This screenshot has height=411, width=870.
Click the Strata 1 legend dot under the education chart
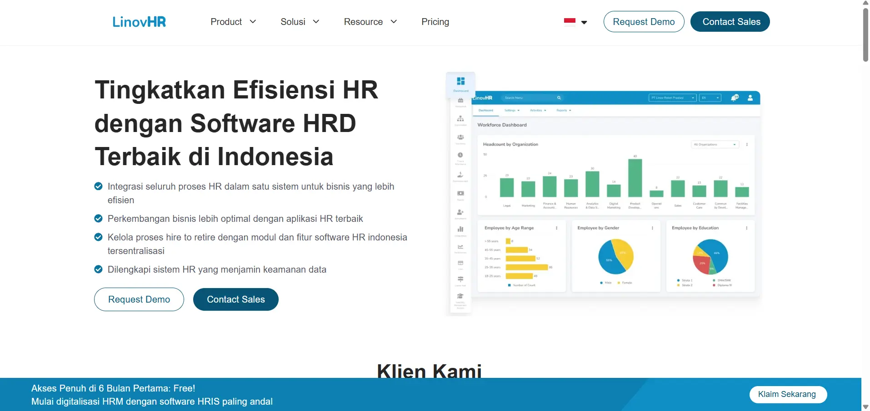point(678,280)
